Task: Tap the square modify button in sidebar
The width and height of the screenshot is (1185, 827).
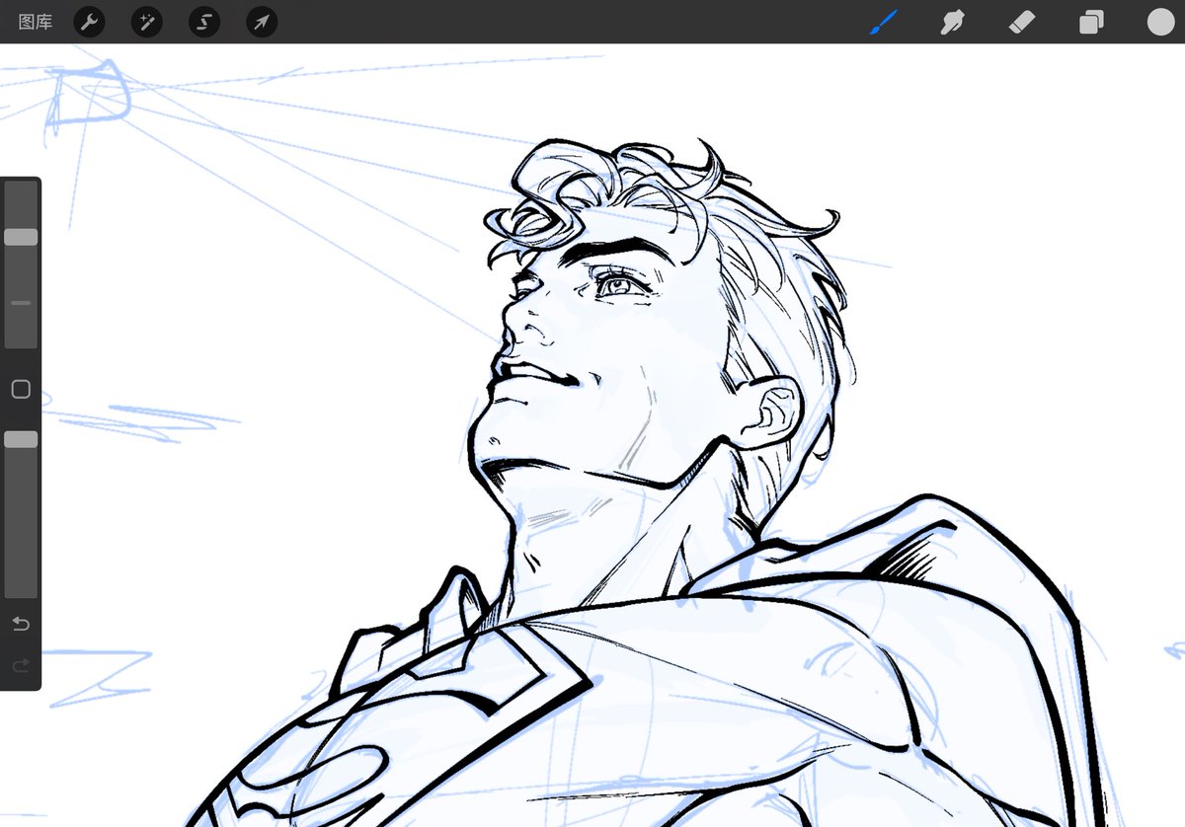Action: [x=21, y=389]
